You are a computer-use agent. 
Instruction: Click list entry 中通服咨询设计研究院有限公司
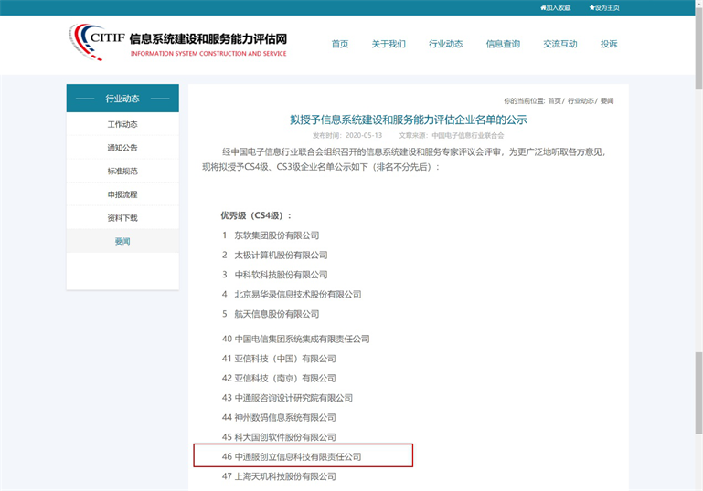tap(293, 398)
